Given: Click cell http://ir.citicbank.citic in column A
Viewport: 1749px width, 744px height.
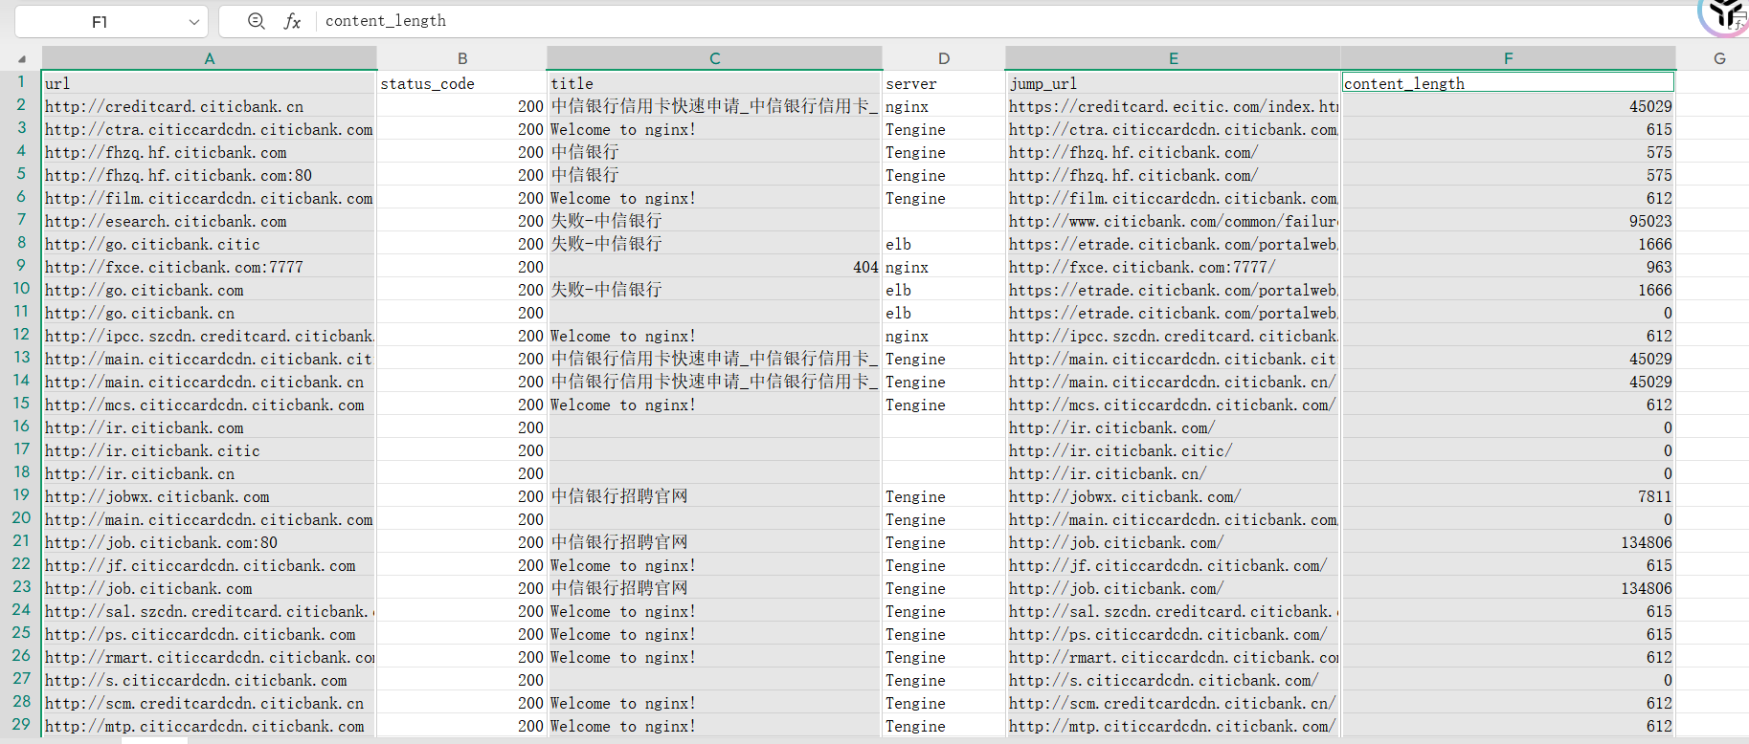Looking at the screenshot, I should coord(209,450).
